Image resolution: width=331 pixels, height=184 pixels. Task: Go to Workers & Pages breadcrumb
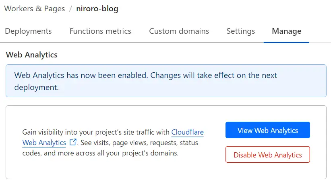tap(35, 9)
